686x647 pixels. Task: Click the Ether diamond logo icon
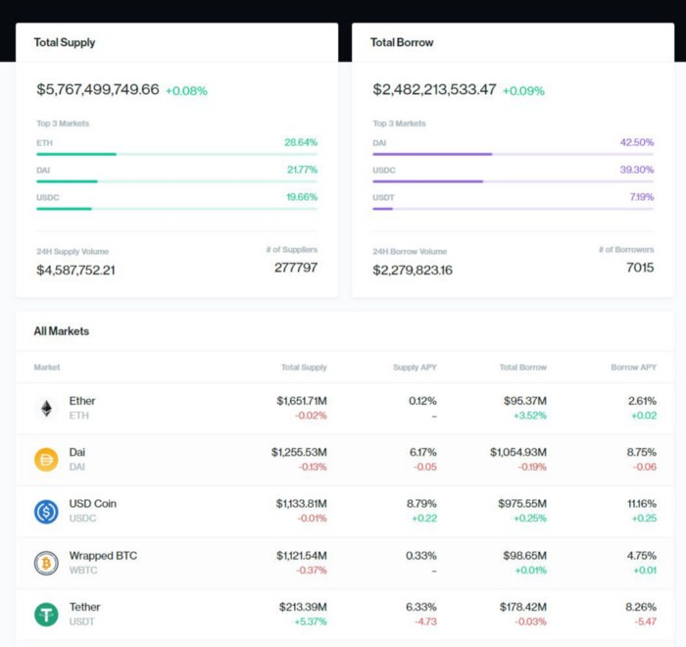pyautogui.click(x=46, y=409)
